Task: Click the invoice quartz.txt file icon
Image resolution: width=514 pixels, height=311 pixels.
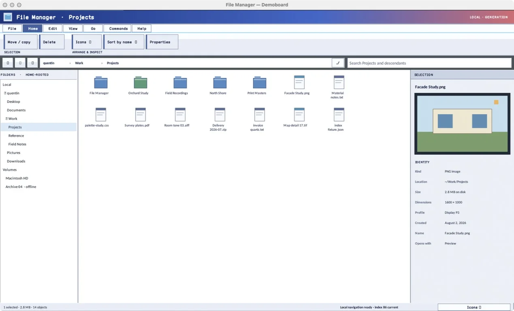Action: point(260,115)
